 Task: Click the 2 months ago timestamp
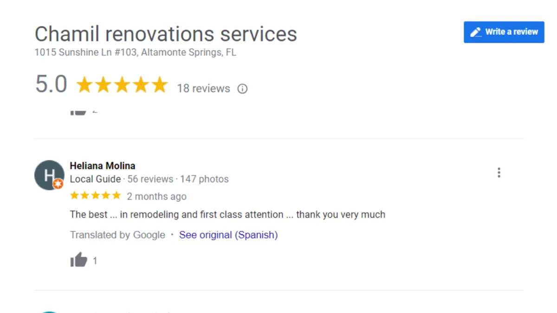point(156,197)
